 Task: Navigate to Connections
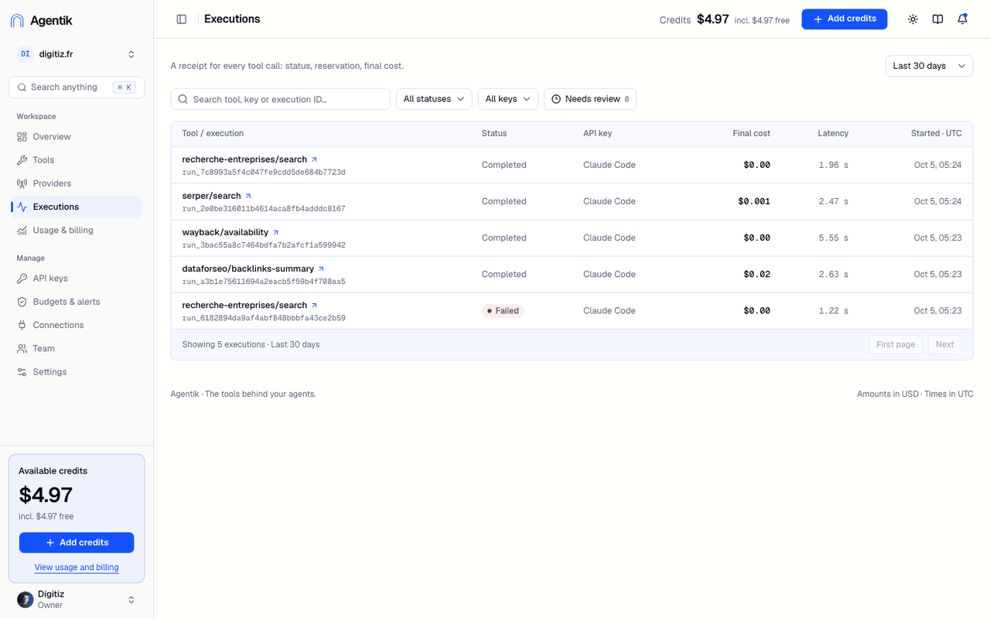(x=77, y=325)
